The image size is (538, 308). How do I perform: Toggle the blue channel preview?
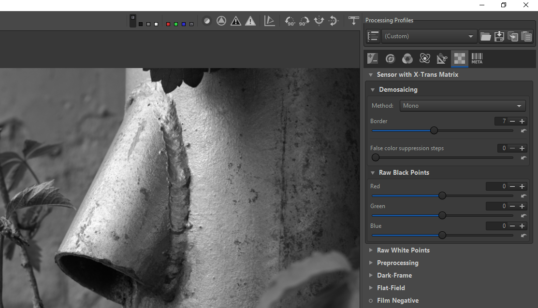coord(184,24)
